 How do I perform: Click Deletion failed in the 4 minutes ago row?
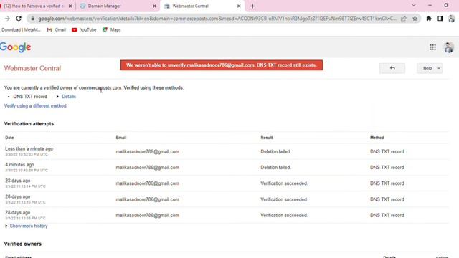point(275,167)
